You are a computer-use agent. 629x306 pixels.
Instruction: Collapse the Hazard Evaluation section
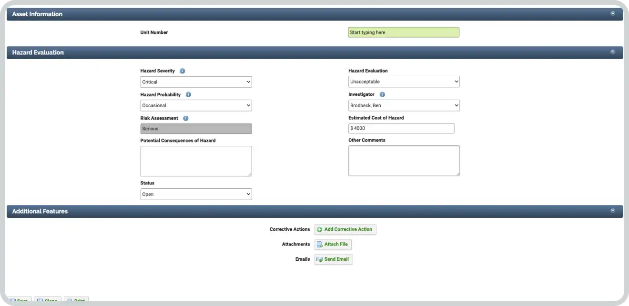click(613, 52)
